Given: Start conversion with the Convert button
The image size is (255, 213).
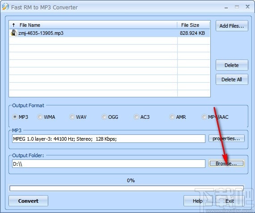Looking at the screenshot, I should [28, 201].
